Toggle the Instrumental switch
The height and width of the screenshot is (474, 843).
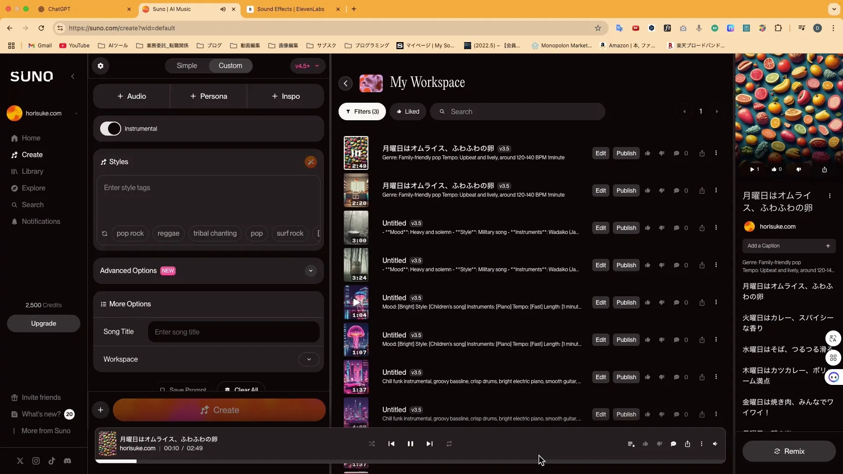pos(110,129)
